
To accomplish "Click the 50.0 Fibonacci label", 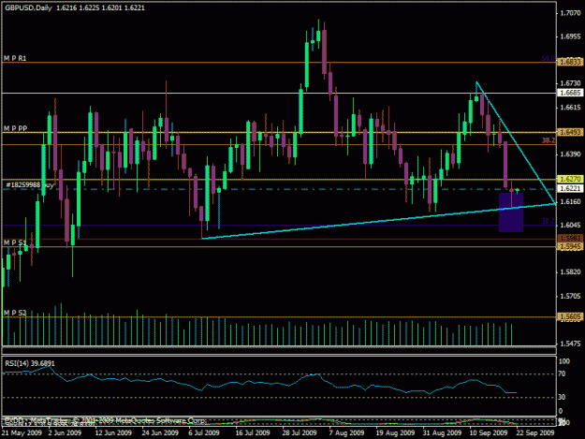I will (548, 59).
